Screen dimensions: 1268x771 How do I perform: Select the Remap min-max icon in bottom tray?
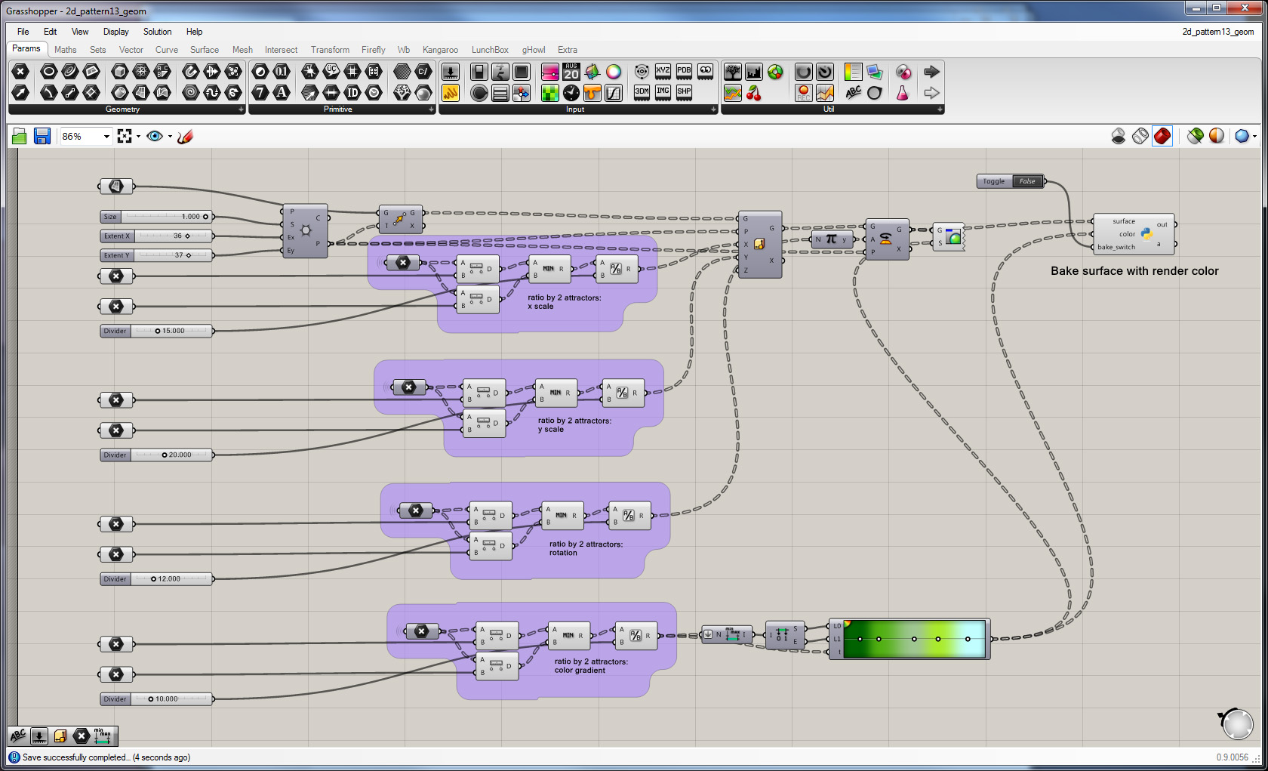(x=103, y=736)
